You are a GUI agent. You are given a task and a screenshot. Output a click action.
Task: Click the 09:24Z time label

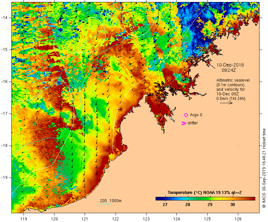[229, 70]
